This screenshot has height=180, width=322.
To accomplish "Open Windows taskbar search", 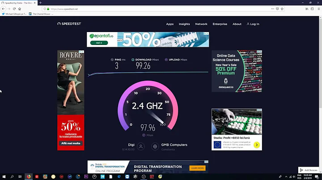I will tap(12, 176).
